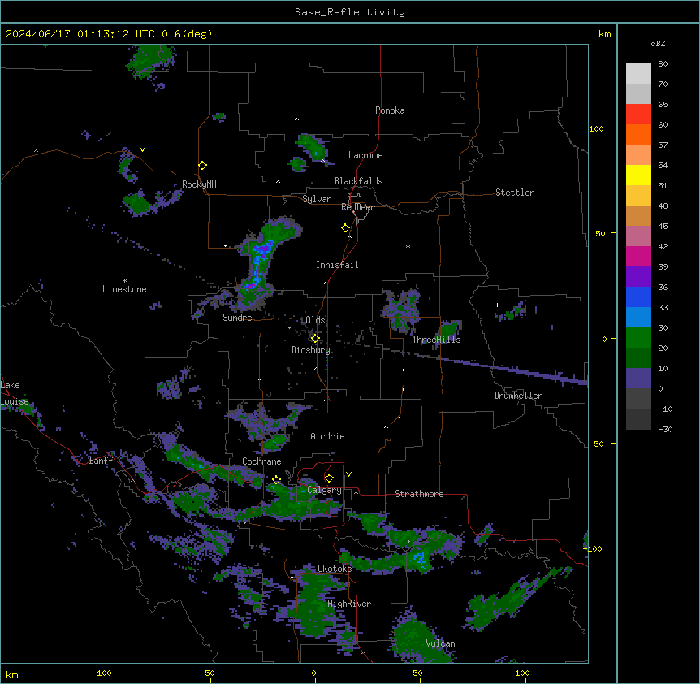Click the -50 tick on the bottom axis
The width and height of the screenshot is (700, 684).
(x=207, y=673)
